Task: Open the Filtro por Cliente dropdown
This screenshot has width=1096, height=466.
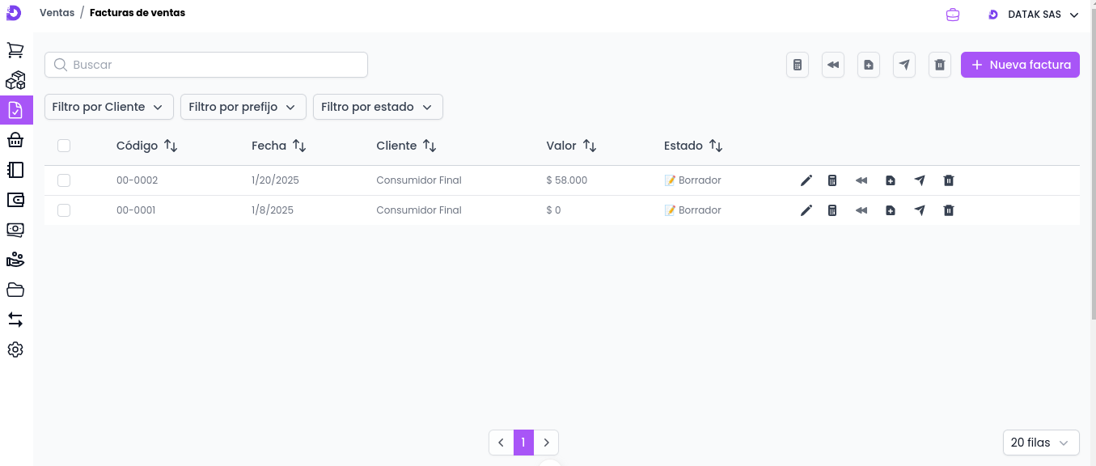Action: pyautogui.click(x=108, y=107)
